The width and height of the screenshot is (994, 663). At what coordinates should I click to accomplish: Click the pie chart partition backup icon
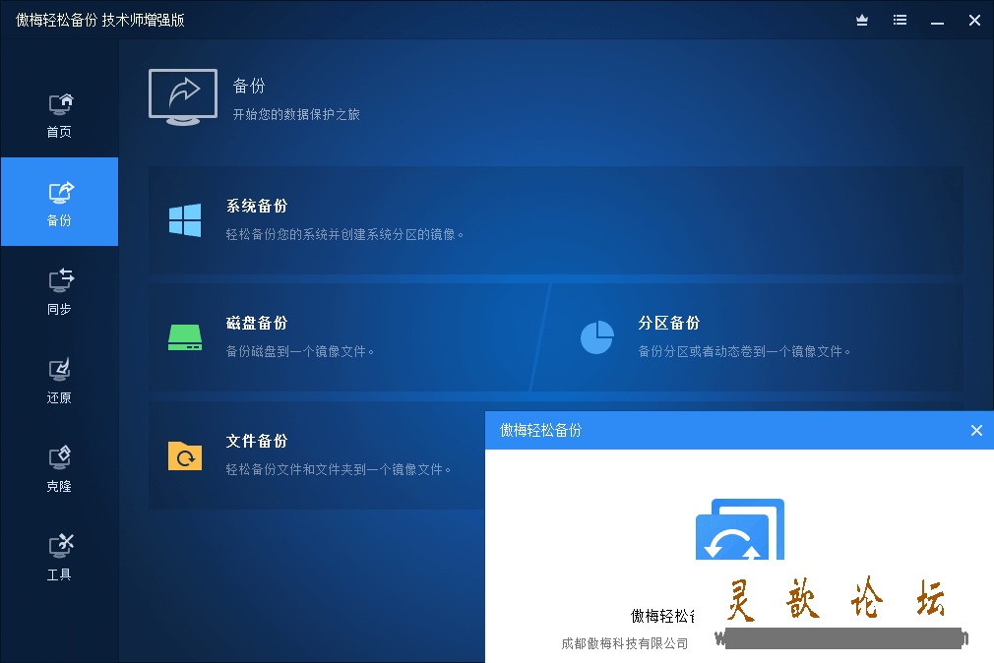[597, 337]
